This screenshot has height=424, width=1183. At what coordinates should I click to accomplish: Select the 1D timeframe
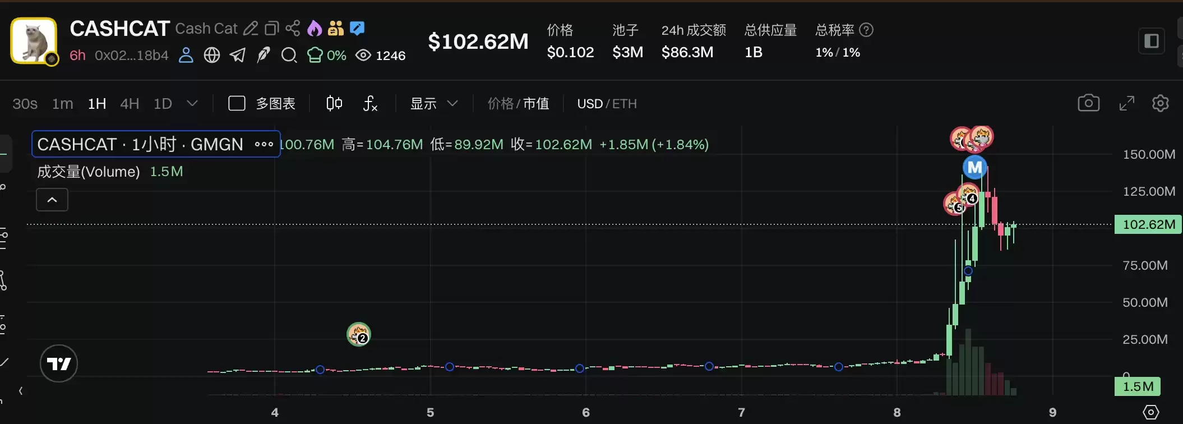coord(163,104)
